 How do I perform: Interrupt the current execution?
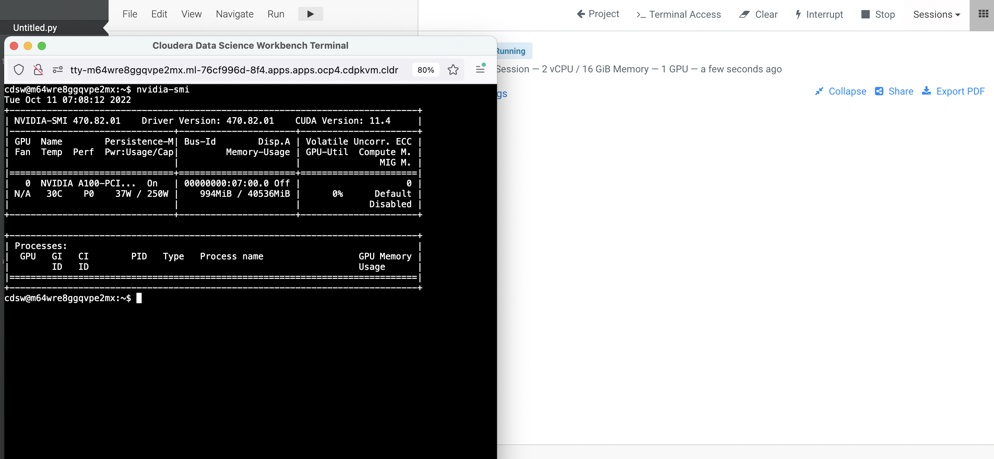point(819,14)
